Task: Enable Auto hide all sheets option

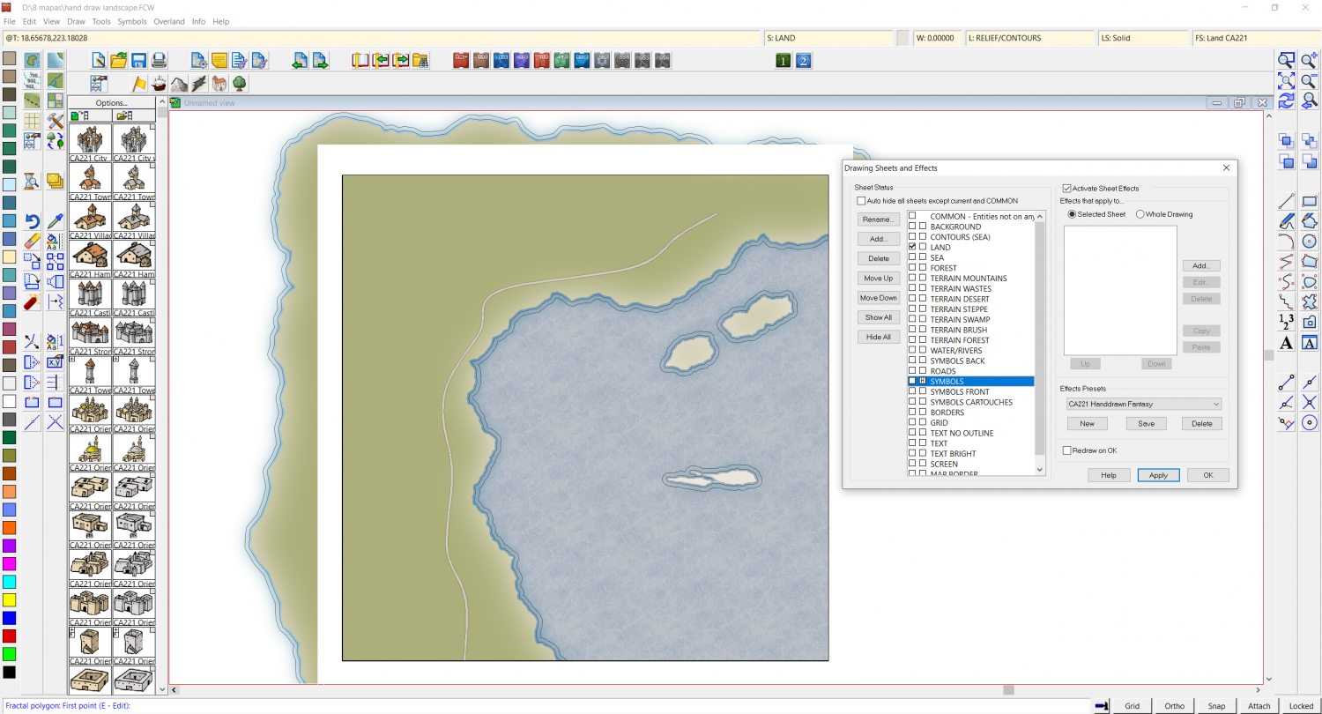Action: (862, 201)
